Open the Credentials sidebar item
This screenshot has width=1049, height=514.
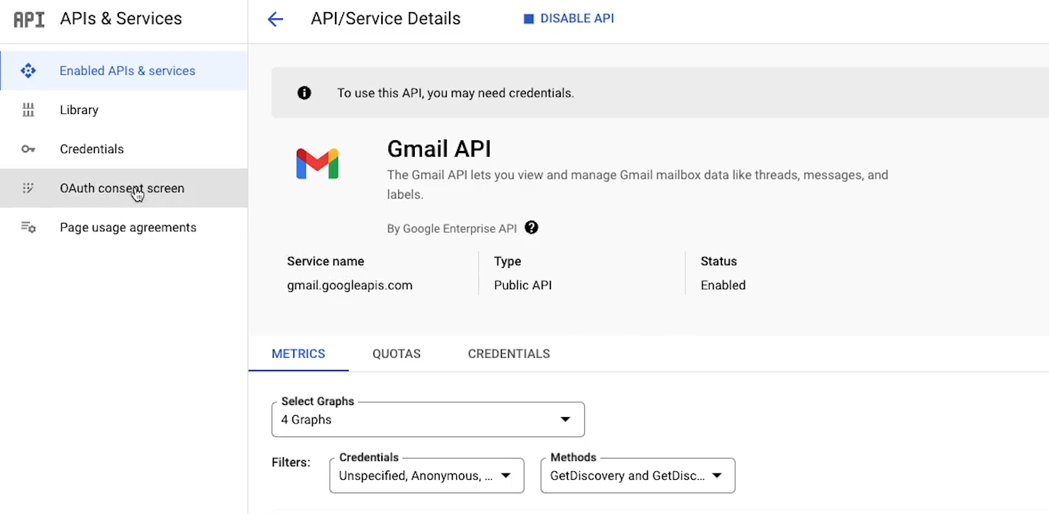point(124,149)
